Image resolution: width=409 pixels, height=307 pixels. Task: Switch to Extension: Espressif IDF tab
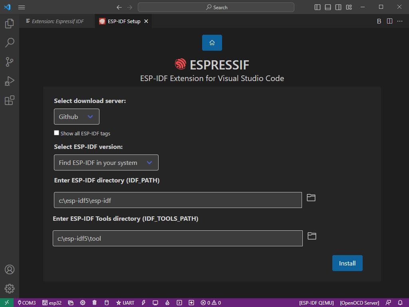point(58,22)
